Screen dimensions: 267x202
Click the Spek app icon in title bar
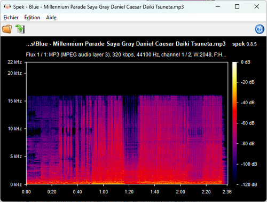coord(7,7)
